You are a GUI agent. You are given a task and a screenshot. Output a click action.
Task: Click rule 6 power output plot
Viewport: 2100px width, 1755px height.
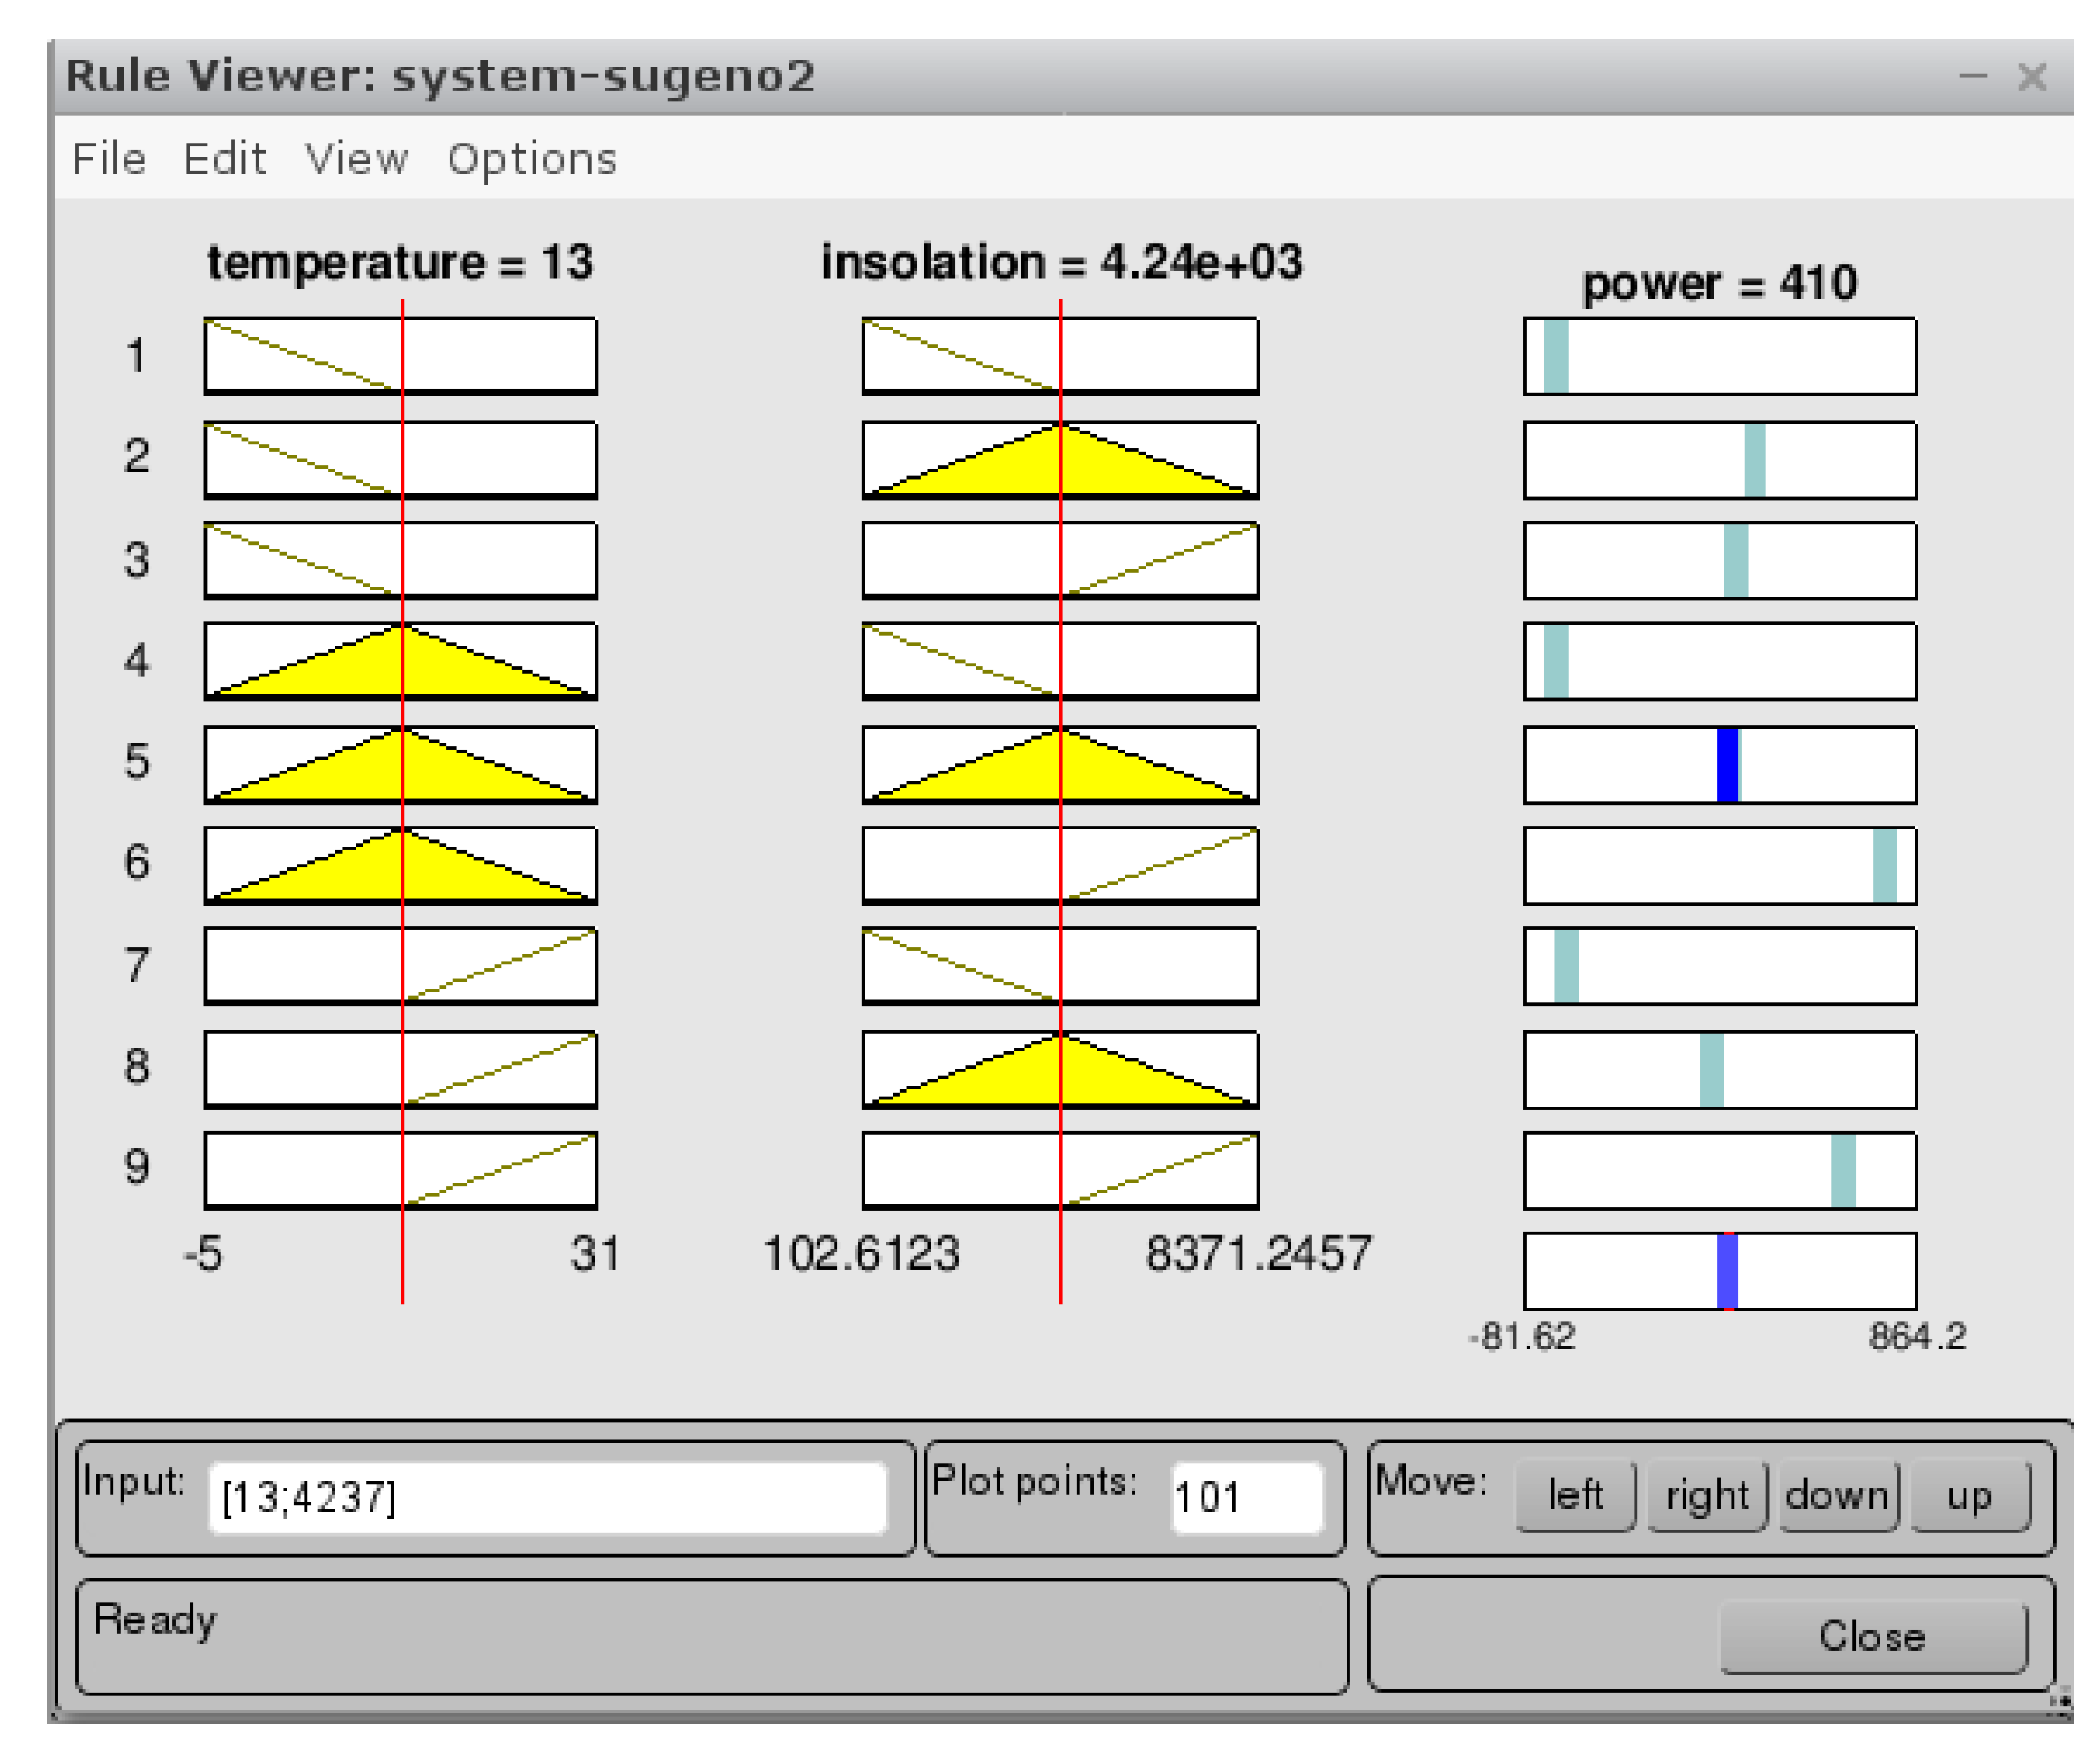point(1720,866)
